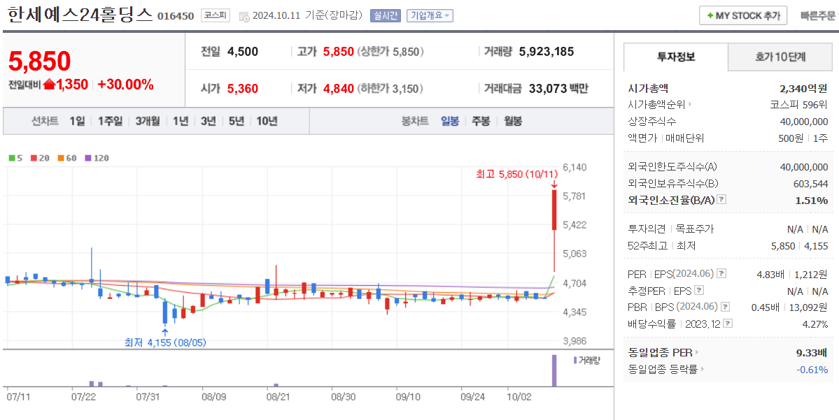839x420 pixels.
Task: Open help icon next to PER EPS(2024.06)
Action: click(721, 273)
